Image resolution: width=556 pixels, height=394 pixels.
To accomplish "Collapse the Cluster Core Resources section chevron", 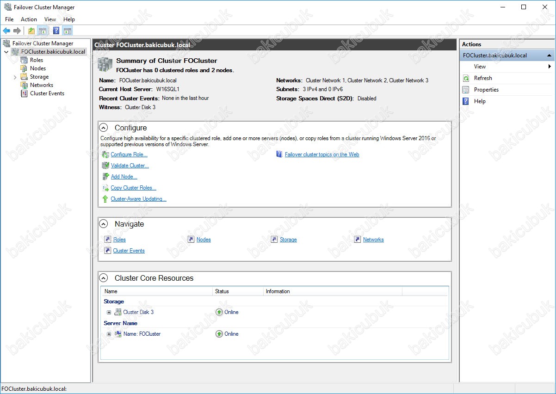I will point(104,278).
